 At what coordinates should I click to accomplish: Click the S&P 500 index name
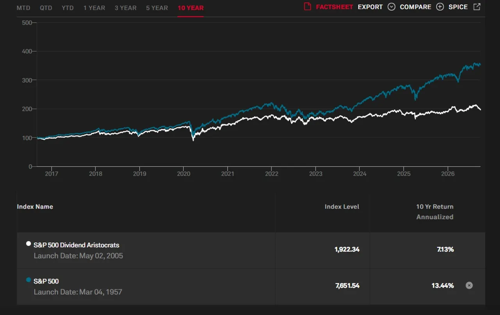tap(46, 281)
